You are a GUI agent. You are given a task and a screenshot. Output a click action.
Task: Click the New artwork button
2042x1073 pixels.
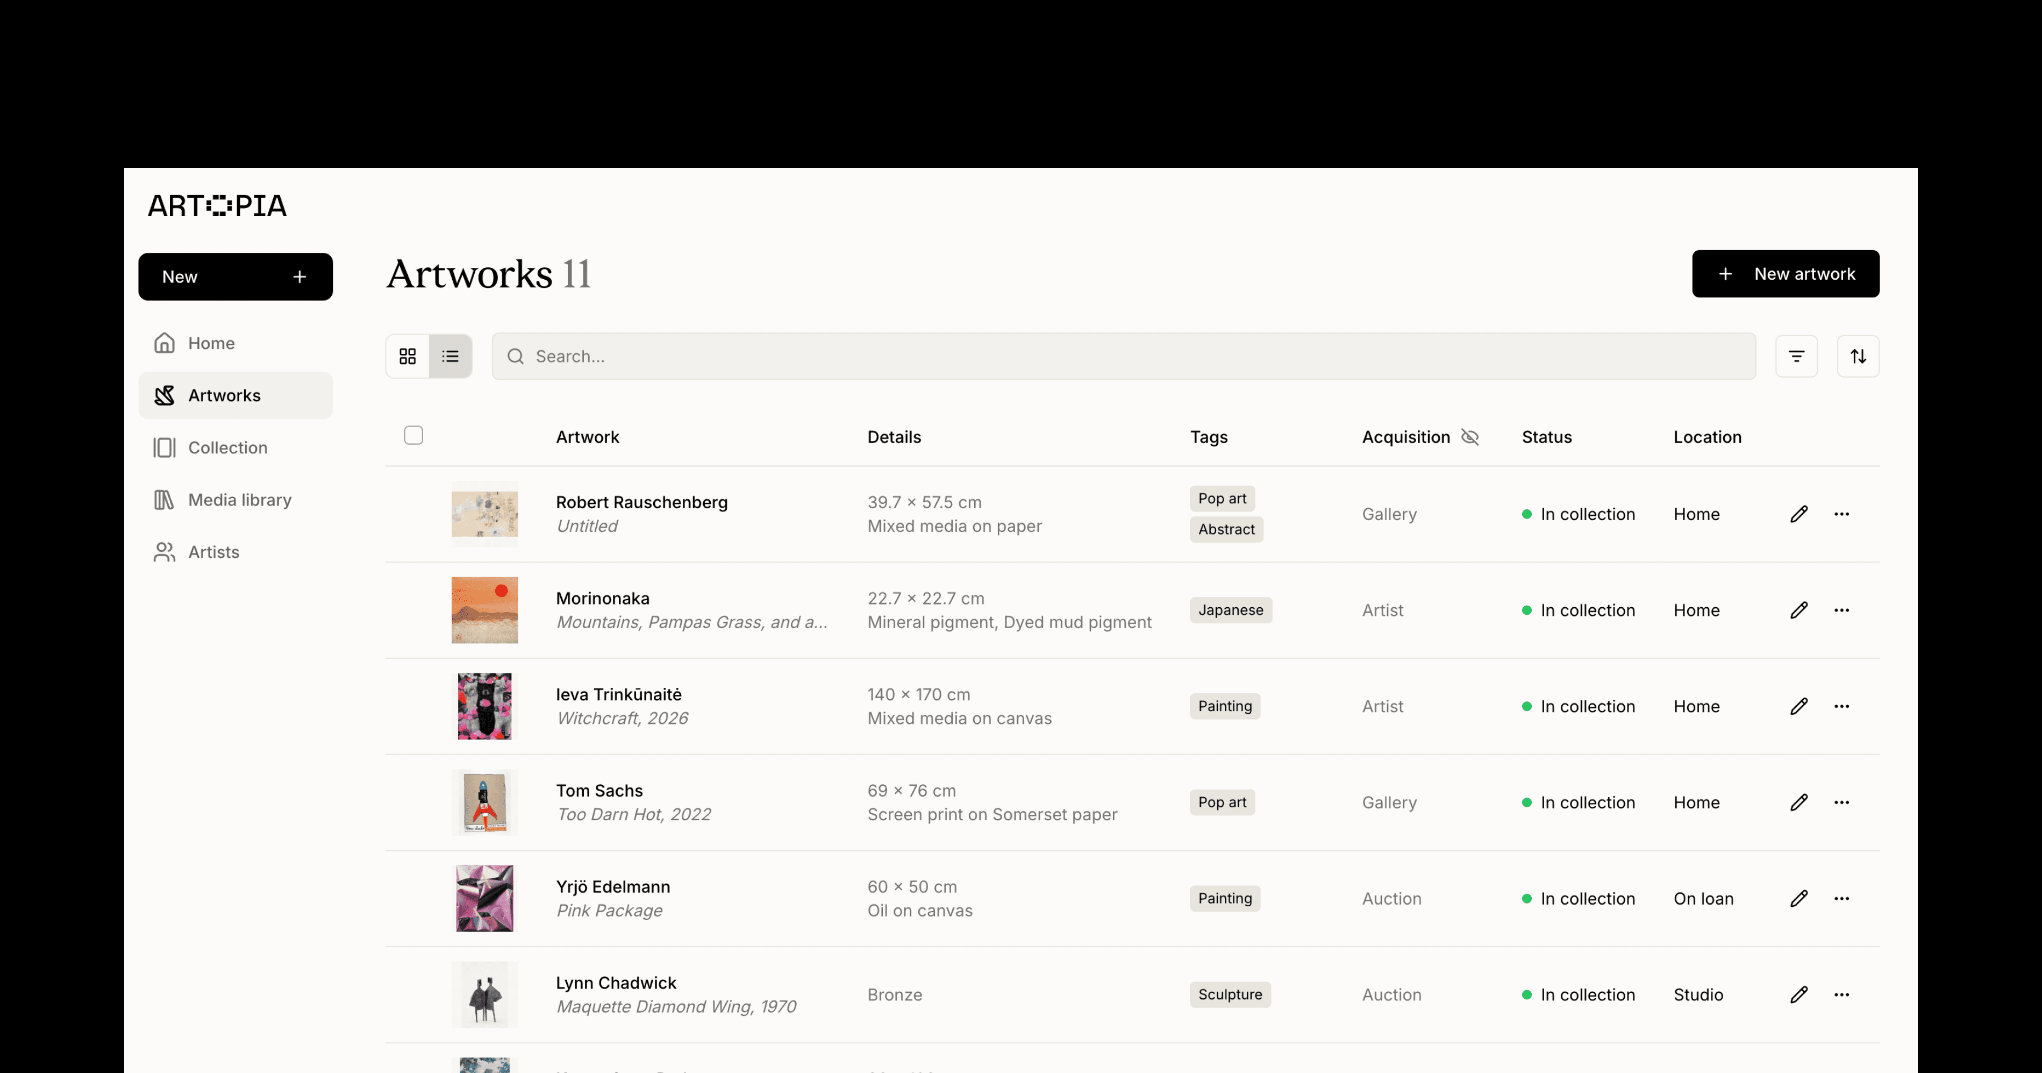(x=1785, y=274)
